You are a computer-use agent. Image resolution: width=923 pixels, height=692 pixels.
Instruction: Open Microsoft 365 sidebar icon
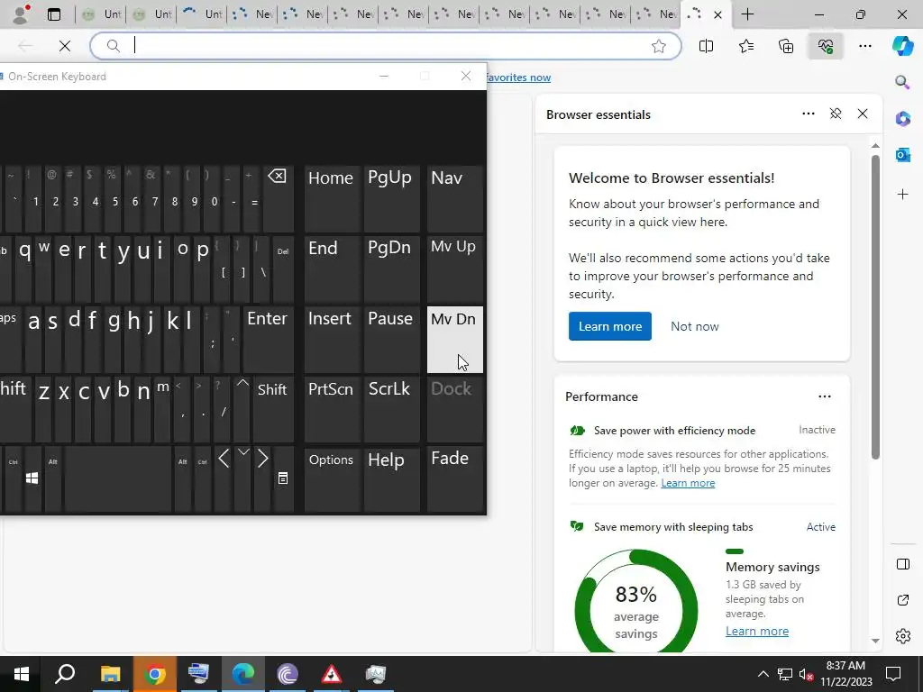(902, 118)
